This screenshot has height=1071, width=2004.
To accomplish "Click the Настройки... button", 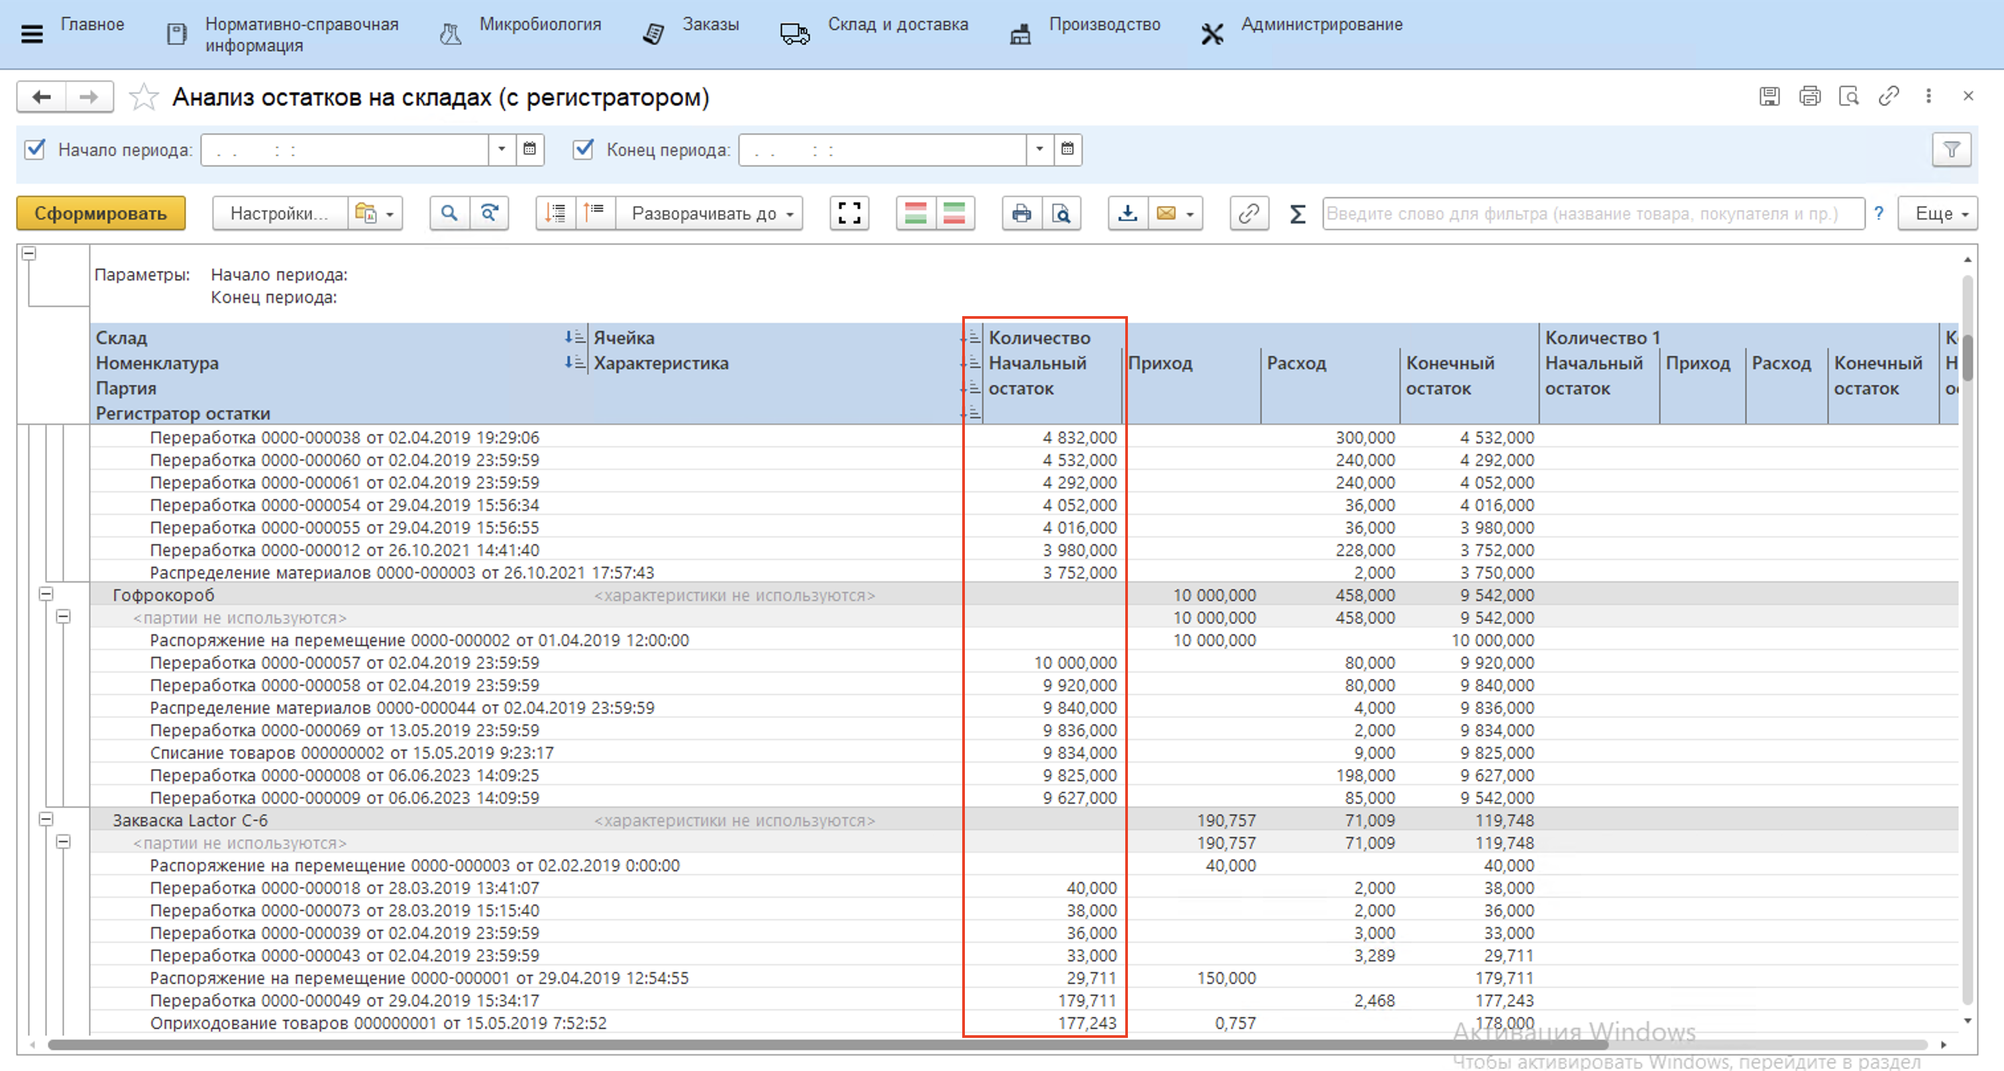I will coord(279,213).
